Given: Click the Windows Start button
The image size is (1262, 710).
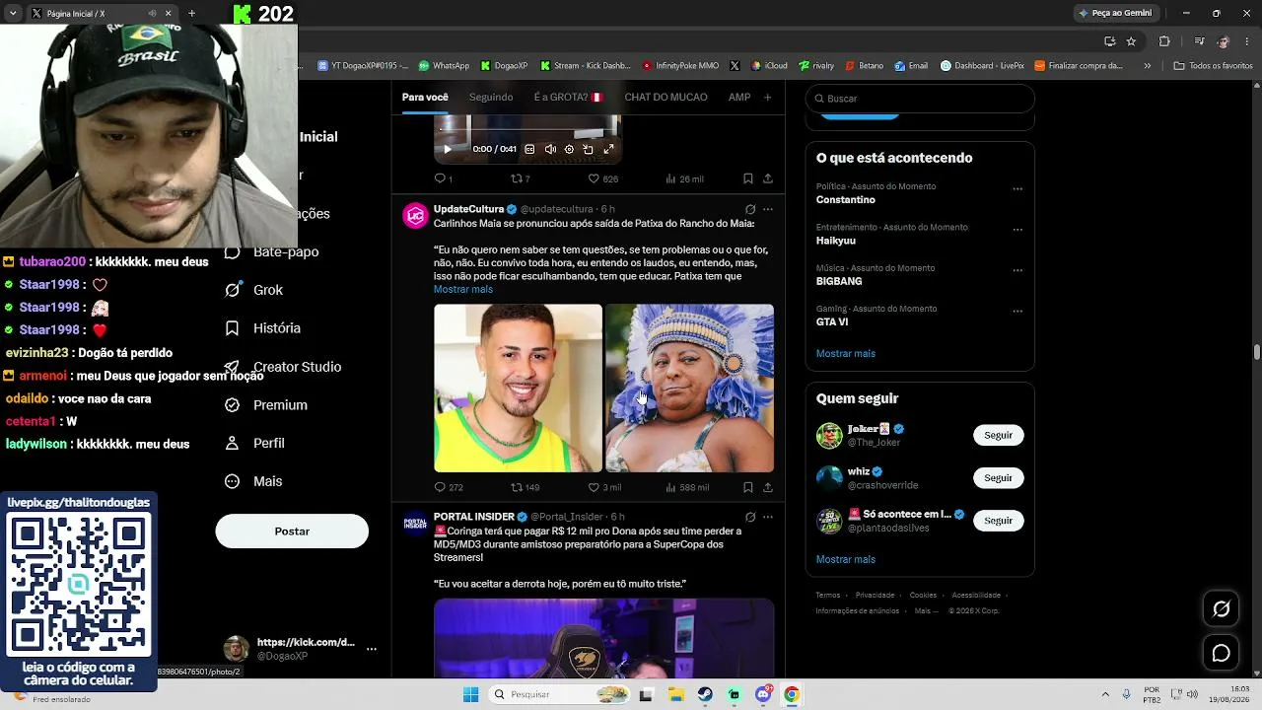Looking at the screenshot, I should click(x=471, y=694).
